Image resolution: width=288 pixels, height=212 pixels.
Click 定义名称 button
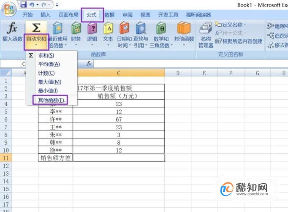point(230,24)
